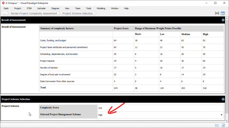This screenshot has height=128, width=229.
Task: Maximize the Visual Paradigm window
Action: pos(215,3)
